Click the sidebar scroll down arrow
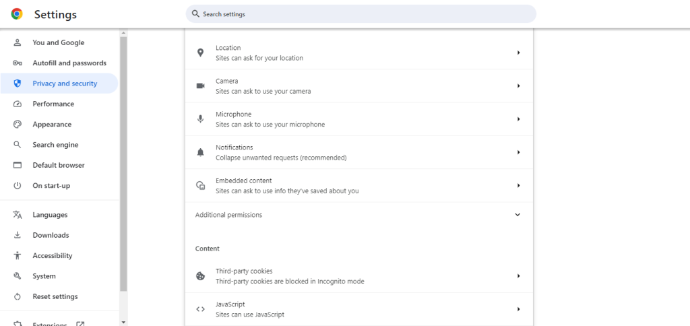Screen dimensions: 690x326 coord(123,322)
